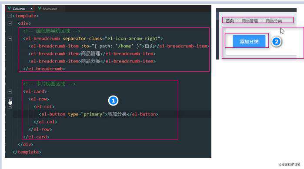Screen dimensions: 304x169
Task: Click the blue 添加分类 button
Action: [249, 41]
